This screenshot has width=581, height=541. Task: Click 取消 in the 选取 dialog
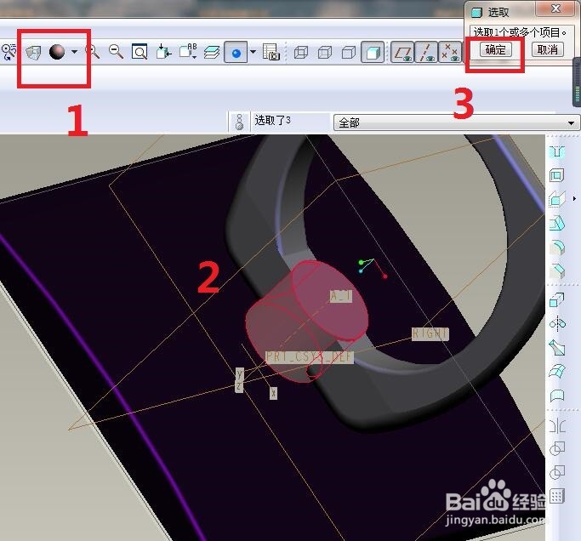tap(548, 49)
